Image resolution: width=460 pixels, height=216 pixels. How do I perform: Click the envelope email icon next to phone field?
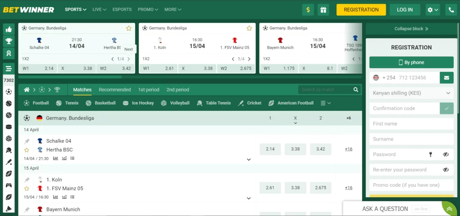tap(447, 78)
